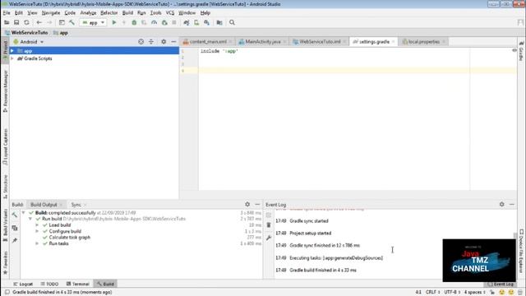Click the Search Everywhere magnifier icon

click(232, 22)
